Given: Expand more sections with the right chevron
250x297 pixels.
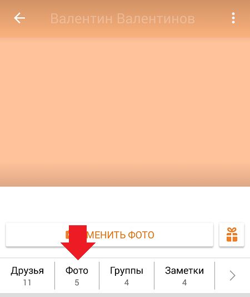Looking at the screenshot, I should pyautogui.click(x=232, y=276).
